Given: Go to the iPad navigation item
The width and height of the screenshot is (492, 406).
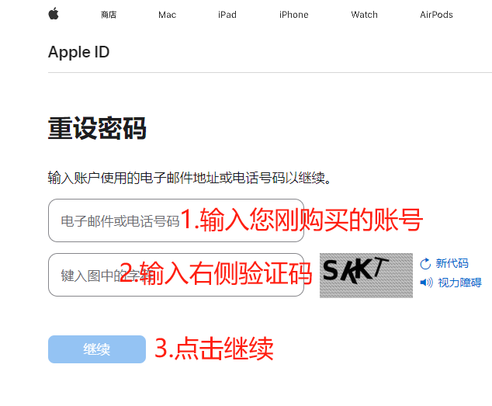Looking at the screenshot, I should click(x=227, y=15).
